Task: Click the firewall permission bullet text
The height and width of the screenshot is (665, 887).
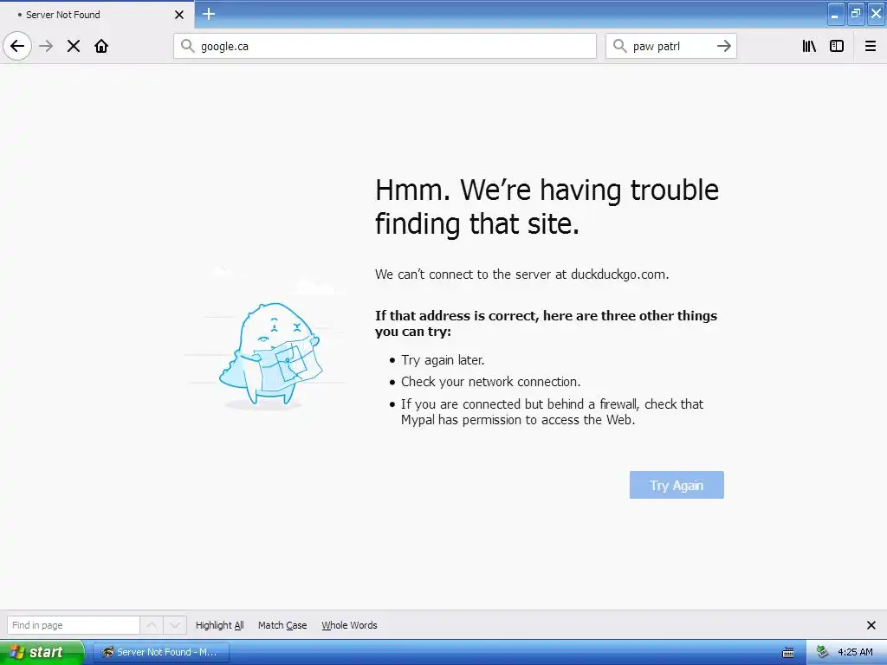Action: point(552,411)
